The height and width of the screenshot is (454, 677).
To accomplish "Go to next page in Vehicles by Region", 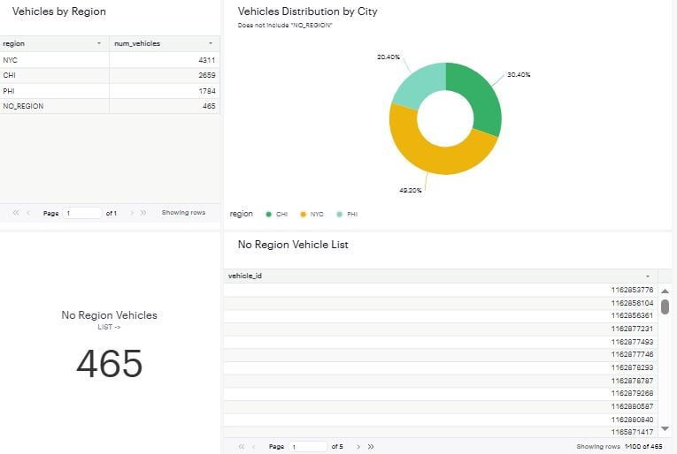I will (x=132, y=213).
